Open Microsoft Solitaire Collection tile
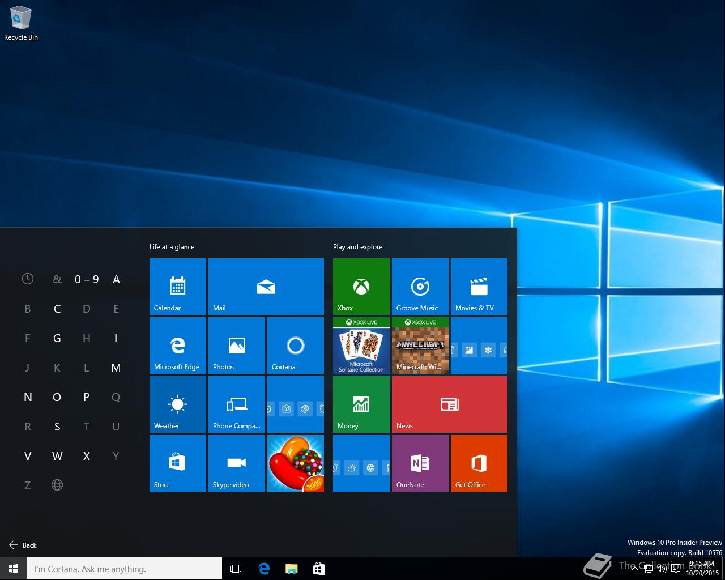Screen dimensions: 725x580 click(361, 346)
